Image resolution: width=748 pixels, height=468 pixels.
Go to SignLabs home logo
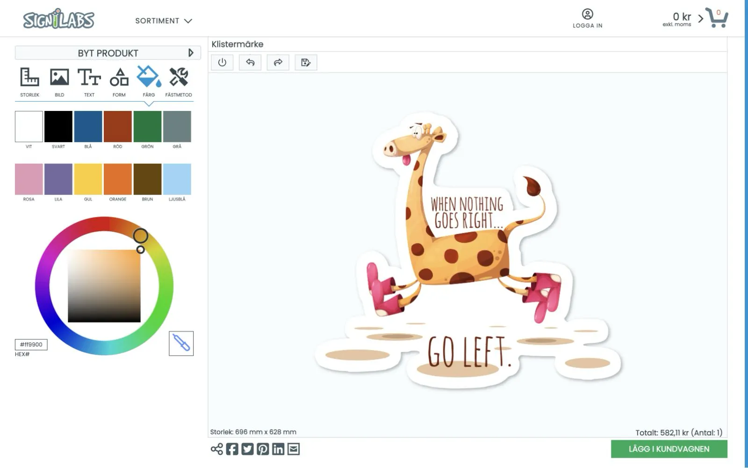58,19
